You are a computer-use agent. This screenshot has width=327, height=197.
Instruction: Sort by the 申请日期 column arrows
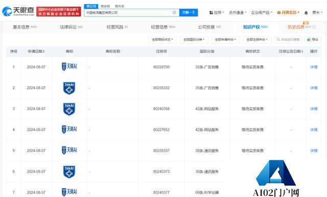point(44,52)
